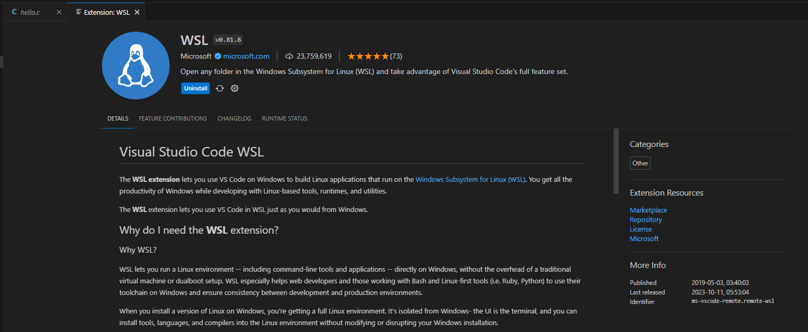Screen dimensions: 808x332
Task: Open the DETAILS tab
Action: 118,118
